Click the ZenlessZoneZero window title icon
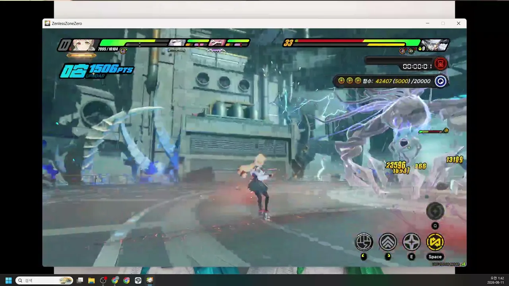Screen dimensions: 509x286 point(47,23)
